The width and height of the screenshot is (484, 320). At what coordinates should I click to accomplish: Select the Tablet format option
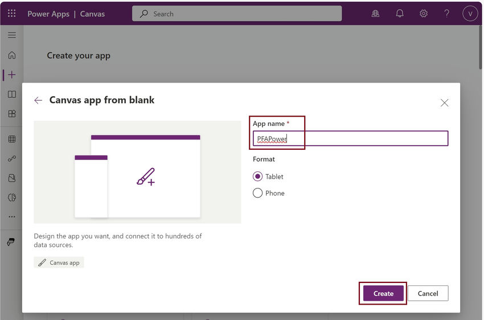click(x=258, y=177)
